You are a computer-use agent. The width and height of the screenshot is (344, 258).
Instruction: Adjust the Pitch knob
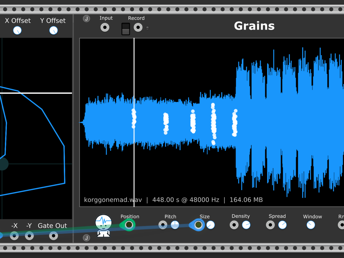(175, 225)
